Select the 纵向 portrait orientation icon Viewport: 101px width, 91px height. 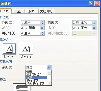click(x=9, y=49)
